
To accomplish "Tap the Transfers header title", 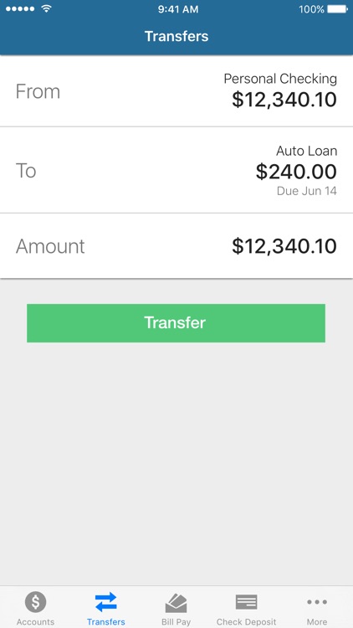I will click(176, 36).
